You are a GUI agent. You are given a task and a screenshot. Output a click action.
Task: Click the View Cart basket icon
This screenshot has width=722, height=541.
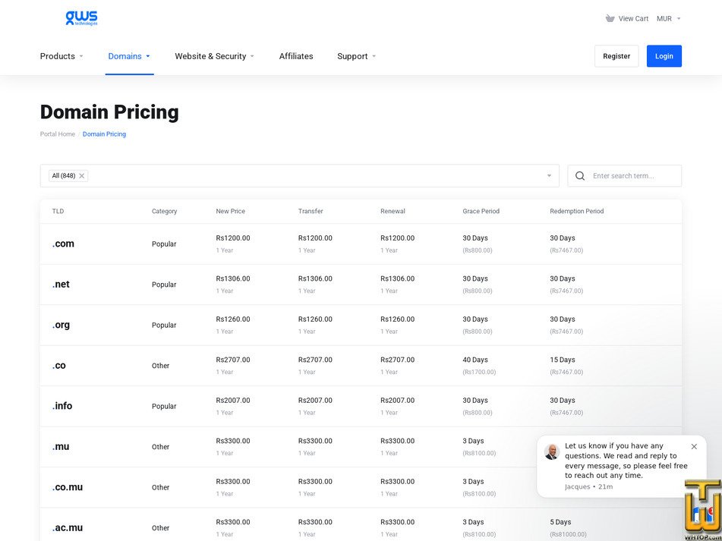pos(610,18)
